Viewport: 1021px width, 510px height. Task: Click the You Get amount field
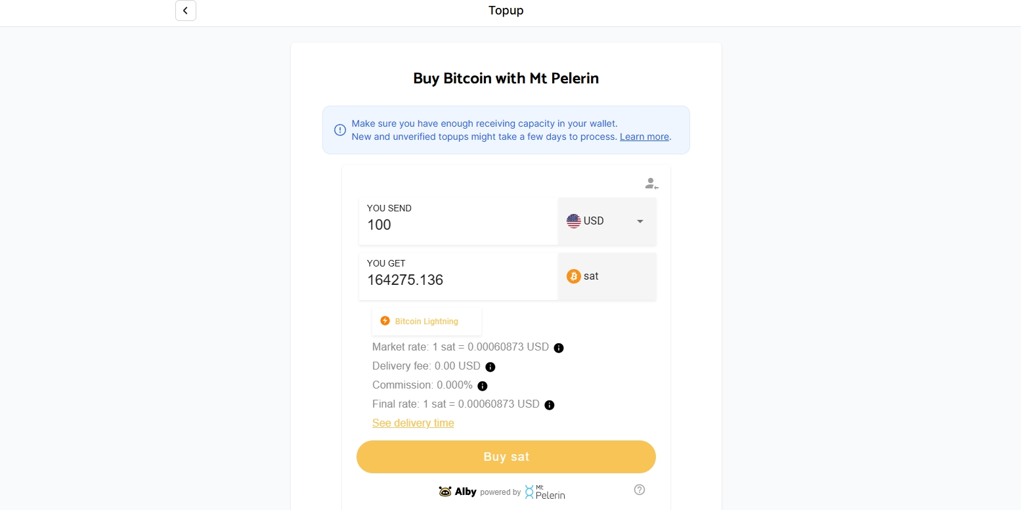(458, 280)
